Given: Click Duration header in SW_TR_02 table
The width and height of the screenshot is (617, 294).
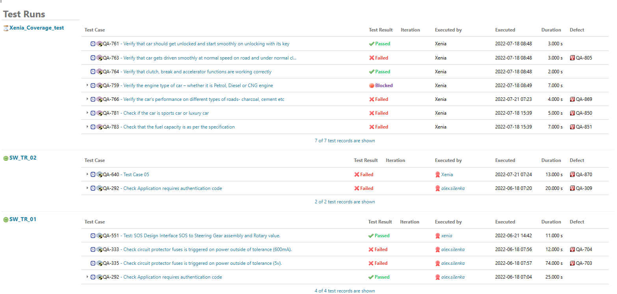Looking at the screenshot, I should pos(551,160).
